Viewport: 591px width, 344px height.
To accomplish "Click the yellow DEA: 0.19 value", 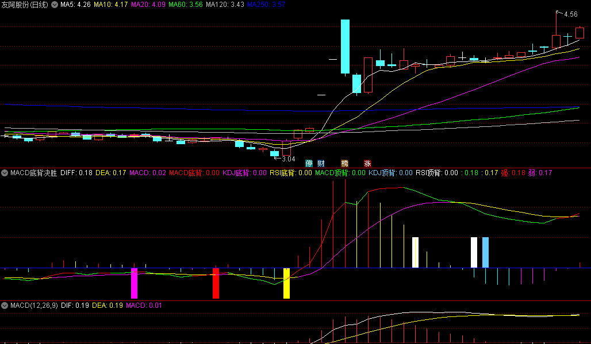I will 108,305.
